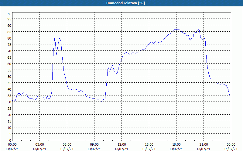Select the 80 y-axis tick label
The height and width of the screenshot is (152, 243).
[x=9, y=38]
